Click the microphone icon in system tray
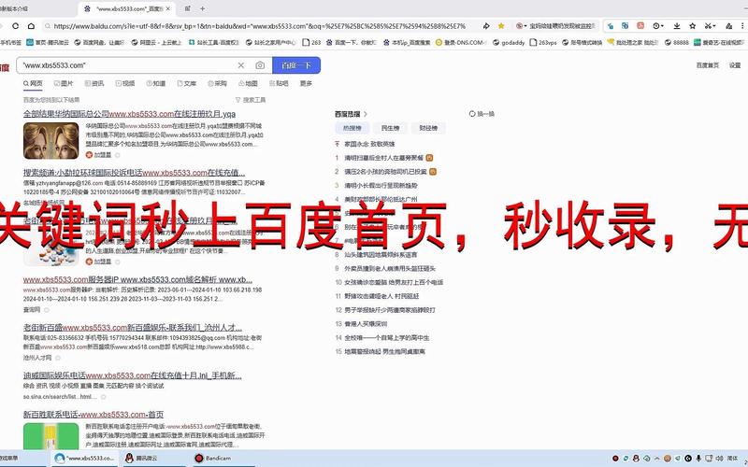 tap(698, 458)
